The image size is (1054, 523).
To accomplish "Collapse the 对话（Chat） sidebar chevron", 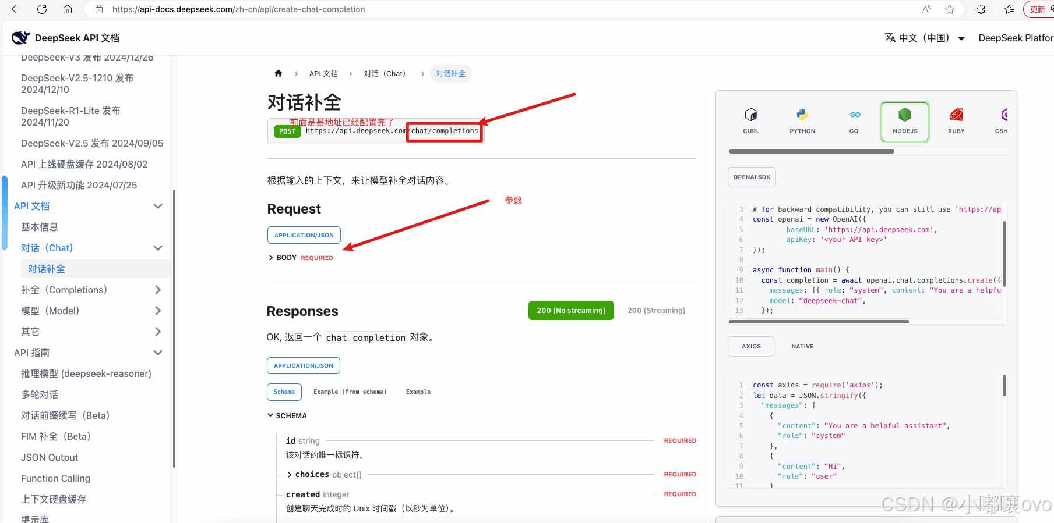I will click(x=158, y=248).
